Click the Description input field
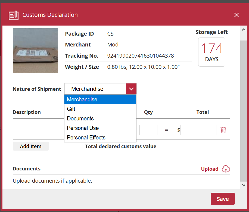This screenshot has height=212, width=249. pyautogui.click(x=38, y=130)
